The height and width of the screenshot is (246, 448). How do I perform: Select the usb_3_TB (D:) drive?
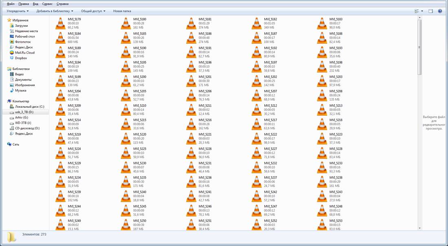pos(24,112)
